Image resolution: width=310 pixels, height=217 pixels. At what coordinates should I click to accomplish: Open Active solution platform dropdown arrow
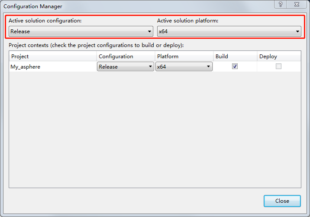(297, 31)
